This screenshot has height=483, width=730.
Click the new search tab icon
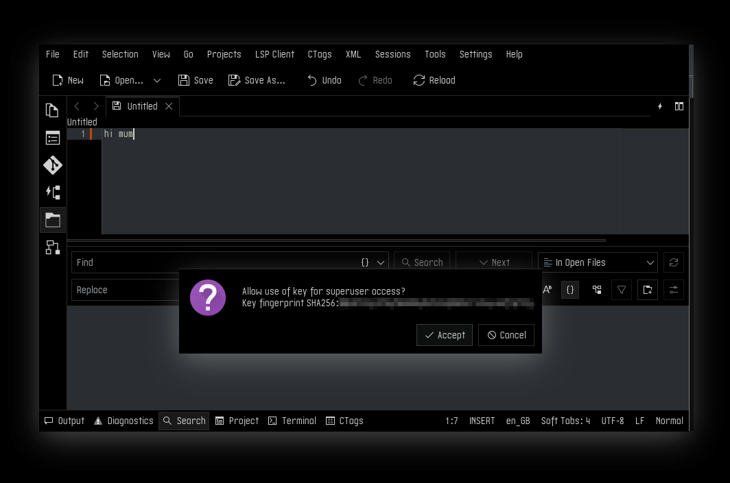647,290
